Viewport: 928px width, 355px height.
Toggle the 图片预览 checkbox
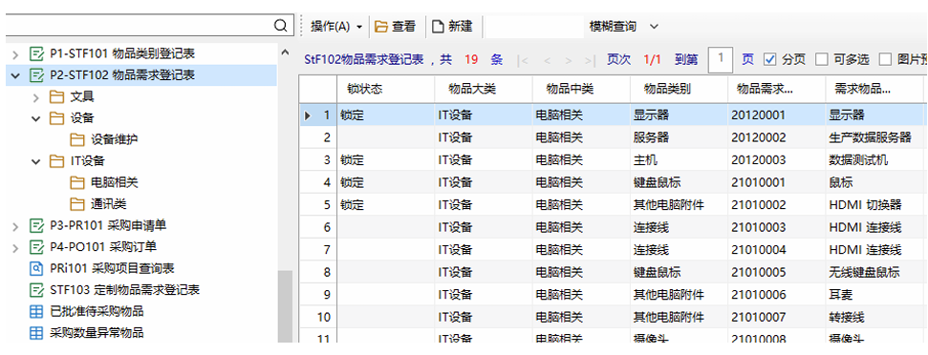tap(885, 60)
